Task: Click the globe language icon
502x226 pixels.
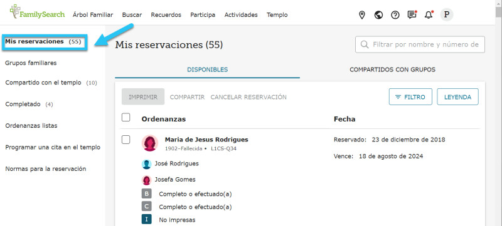Action: click(x=379, y=15)
